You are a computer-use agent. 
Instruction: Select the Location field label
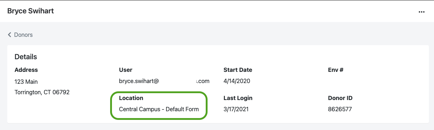pyautogui.click(x=131, y=98)
